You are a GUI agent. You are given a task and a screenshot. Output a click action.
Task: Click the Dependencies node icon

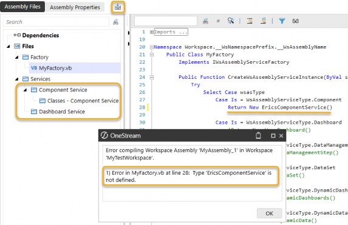[17, 35]
